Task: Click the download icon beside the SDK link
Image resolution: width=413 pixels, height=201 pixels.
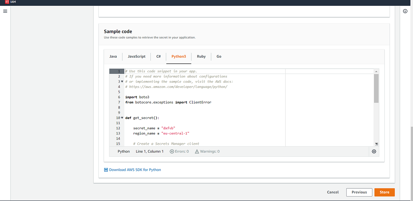Action: [x=106, y=169]
